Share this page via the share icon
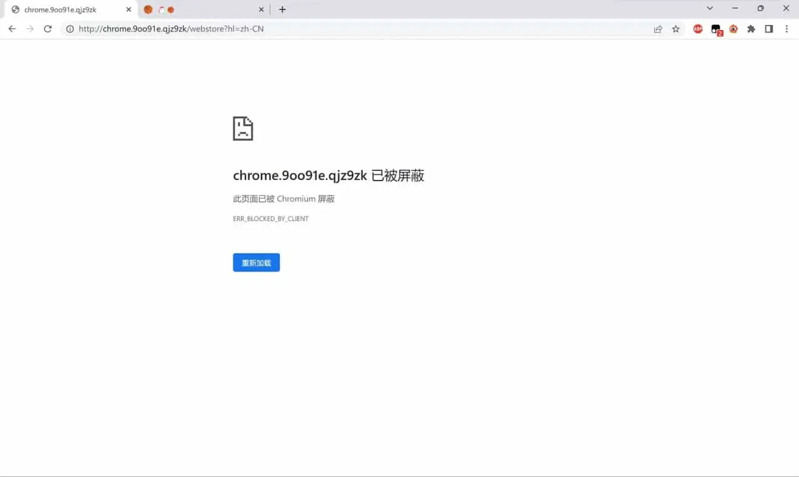 pyautogui.click(x=658, y=29)
